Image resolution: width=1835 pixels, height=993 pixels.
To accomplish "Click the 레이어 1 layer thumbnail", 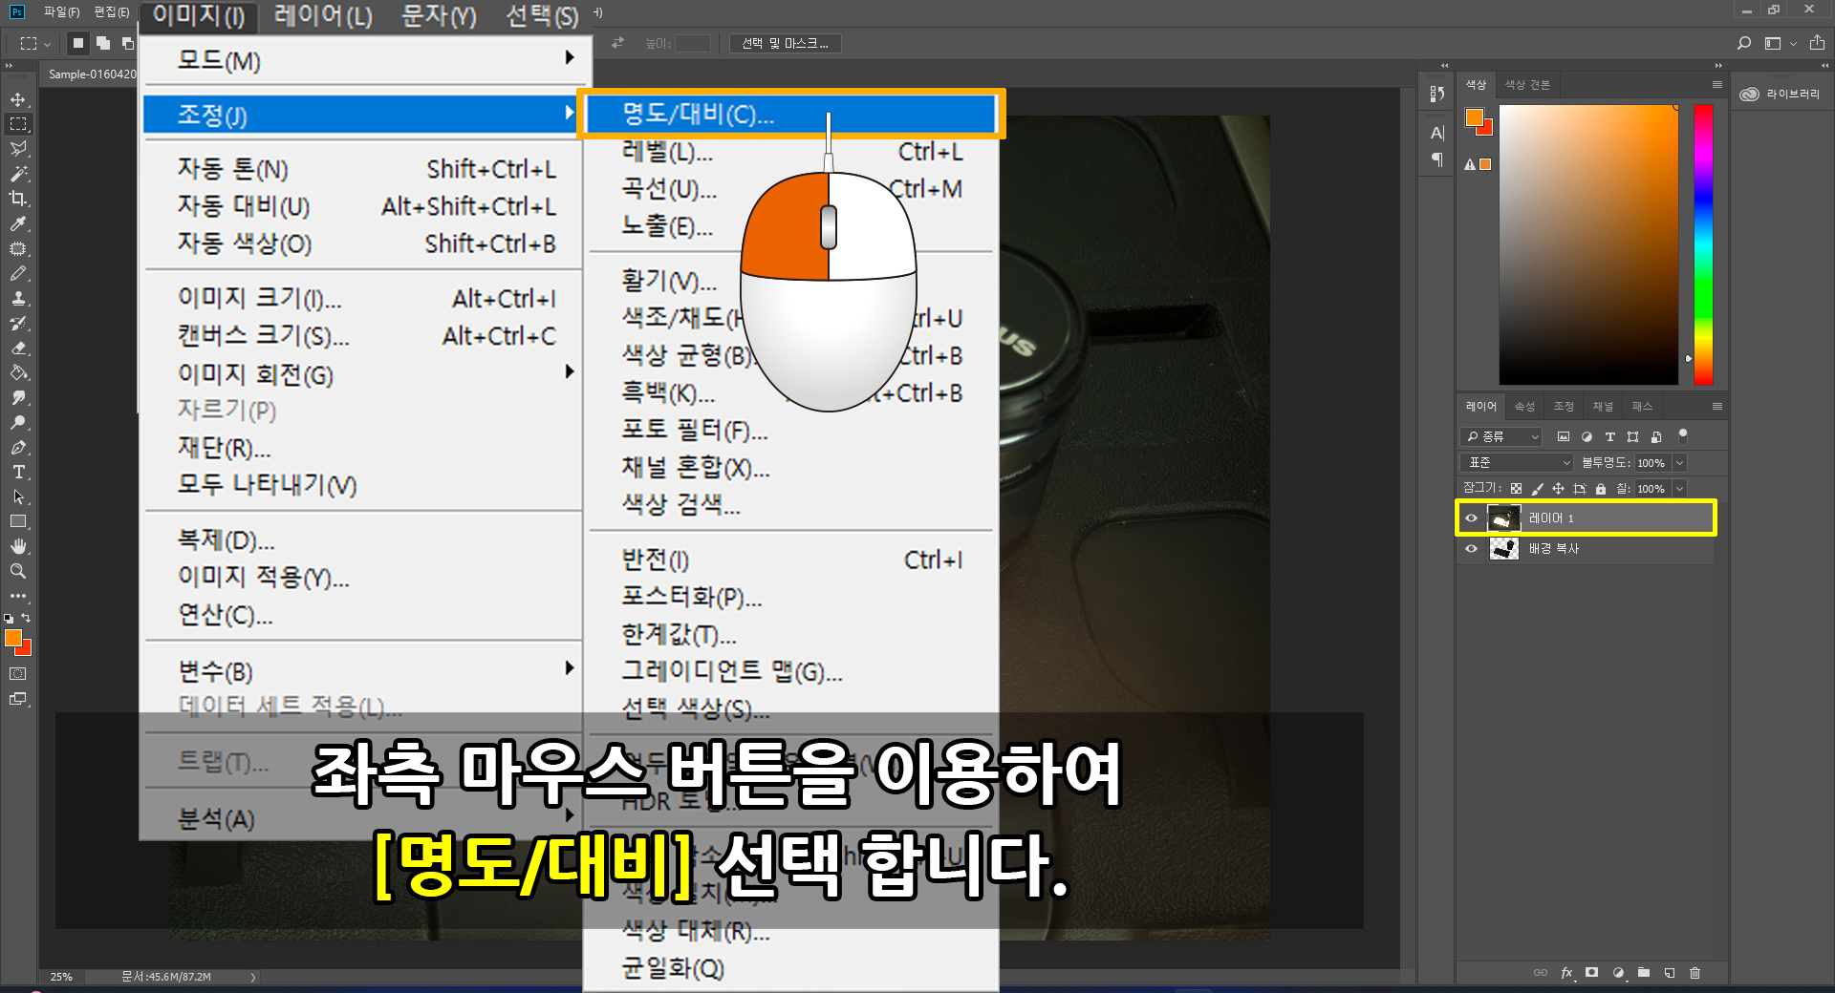I will pyautogui.click(x=1504, y=518).
